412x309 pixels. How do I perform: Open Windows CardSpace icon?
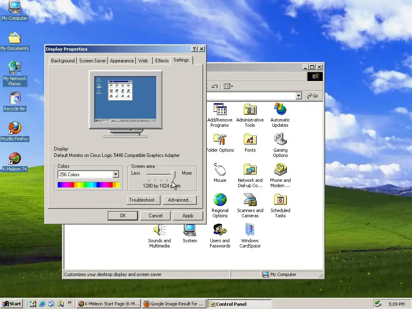coord(250,236)
